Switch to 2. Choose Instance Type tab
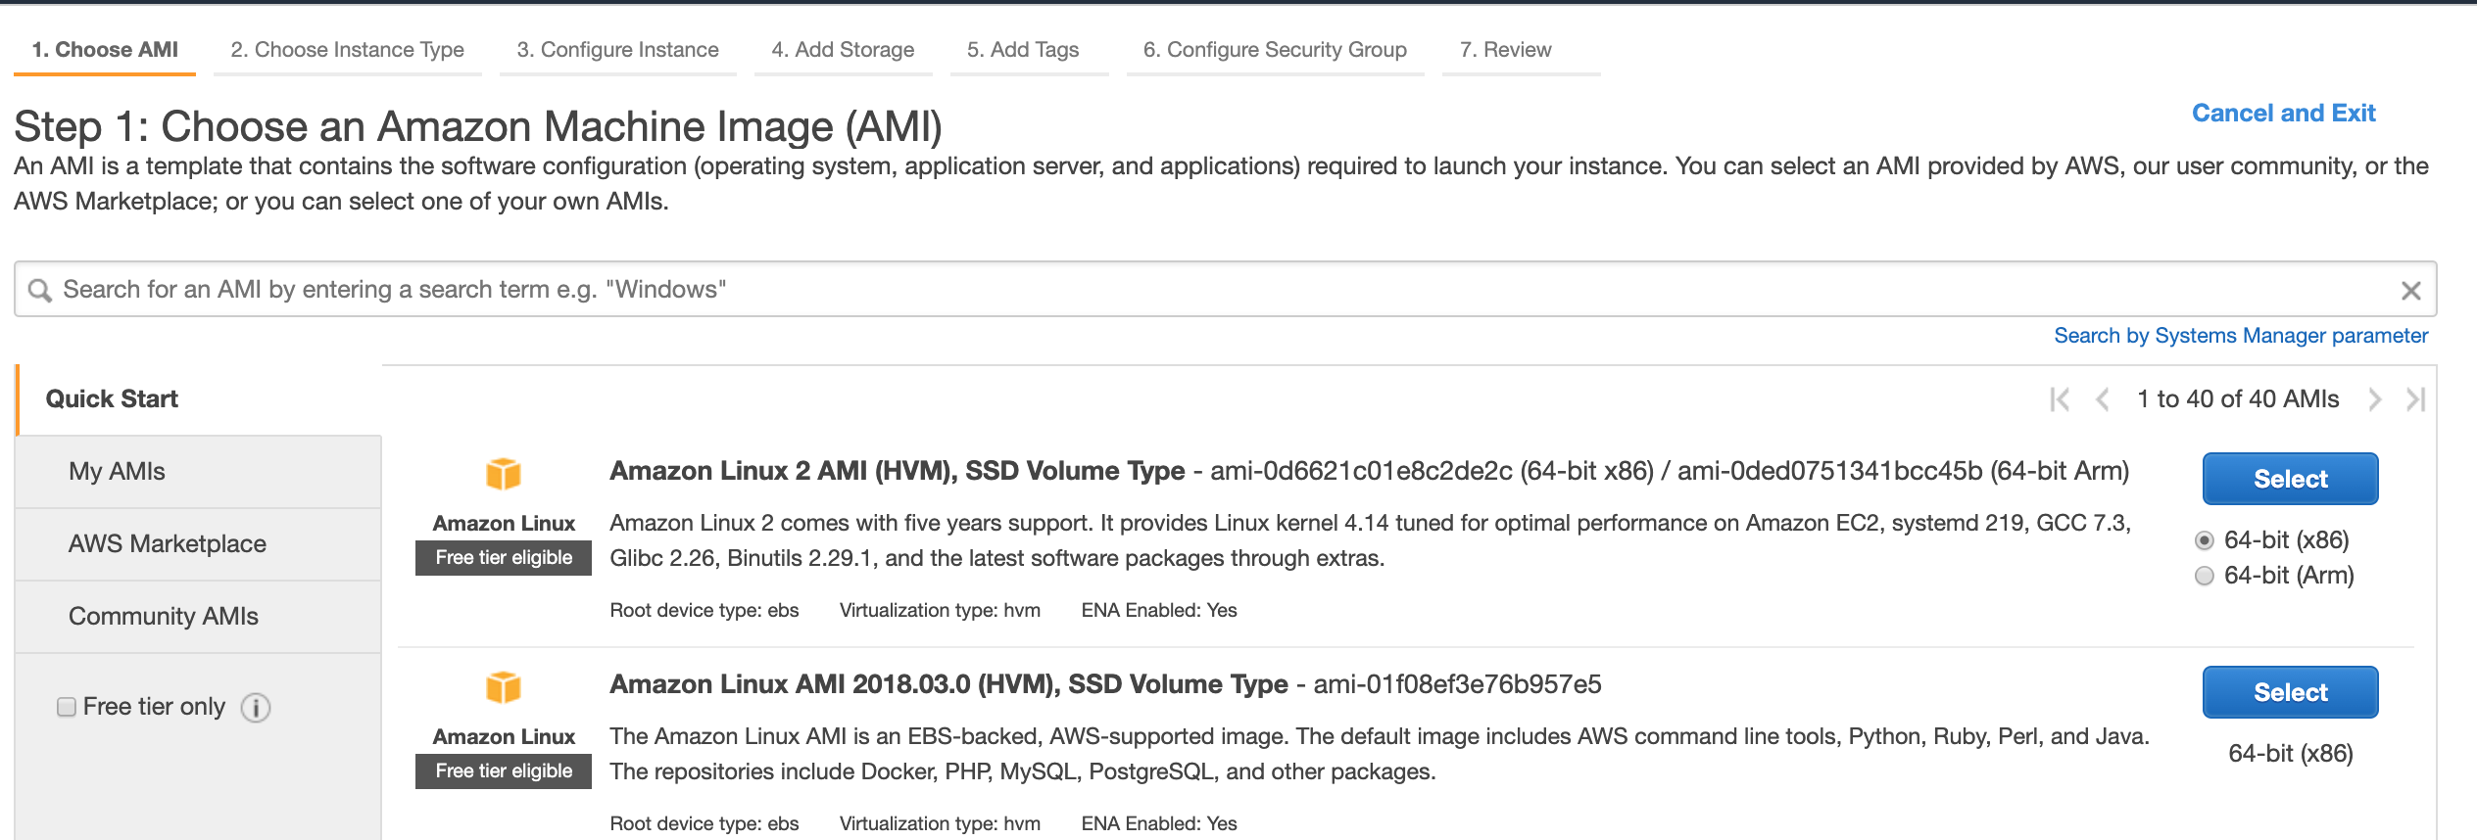 pyautogui.click(x=348, y=50)
